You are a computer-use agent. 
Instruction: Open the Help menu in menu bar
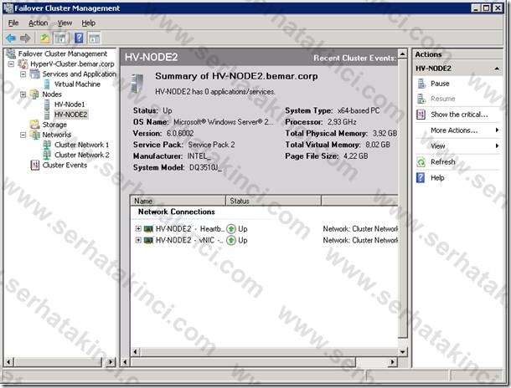88,23
